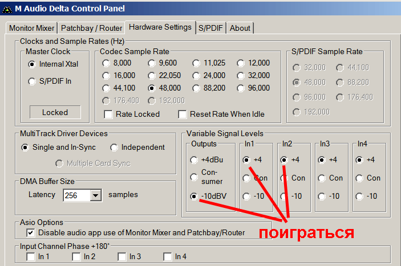401x266 pixels.
Task: Go to the About tab
Action: (x=240, y=28)
